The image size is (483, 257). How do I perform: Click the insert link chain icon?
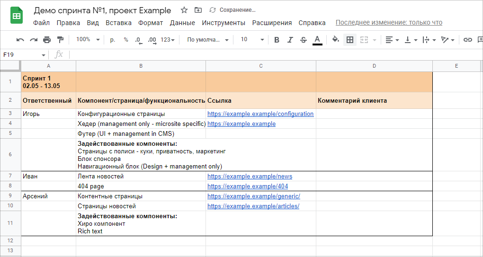[468, 40]
